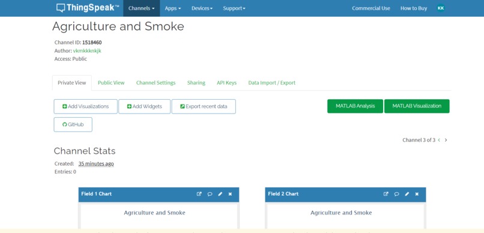Click Field 2 chart's Agriculture and Smoke title
The height and width of the screenshot is (233, 484).
341,213
